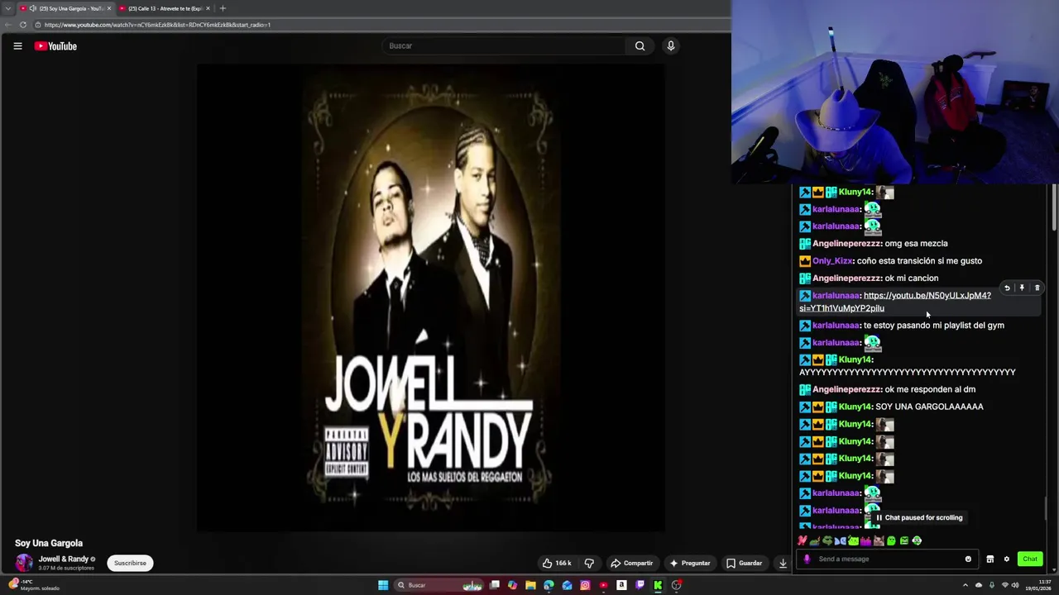Viewport: 1059px width, 595px height.
Task: Open a new browser tab
Action: pyautogui.click(x=223, y=8)
